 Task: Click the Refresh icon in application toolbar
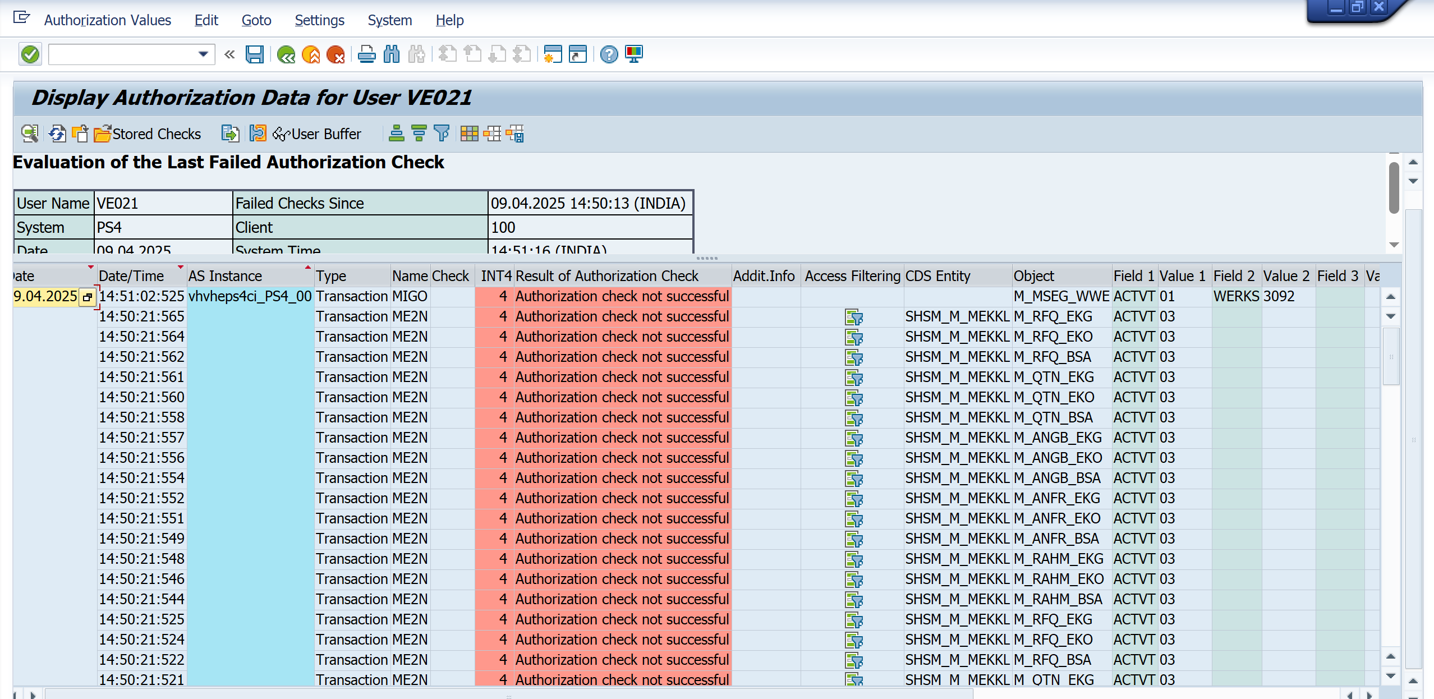57,134
